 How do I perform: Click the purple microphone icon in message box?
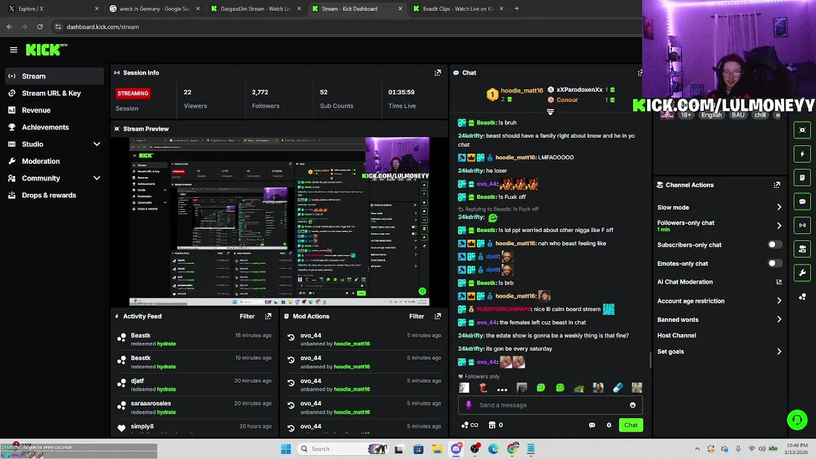coord(469,405)
